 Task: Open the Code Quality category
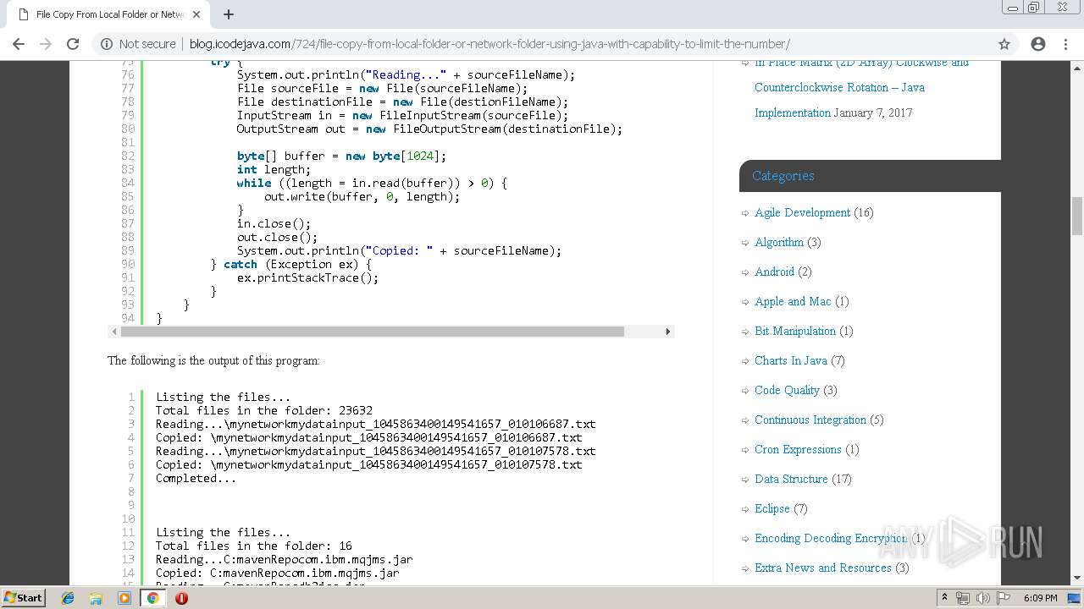pyautogui.click(x=787, y=390)
